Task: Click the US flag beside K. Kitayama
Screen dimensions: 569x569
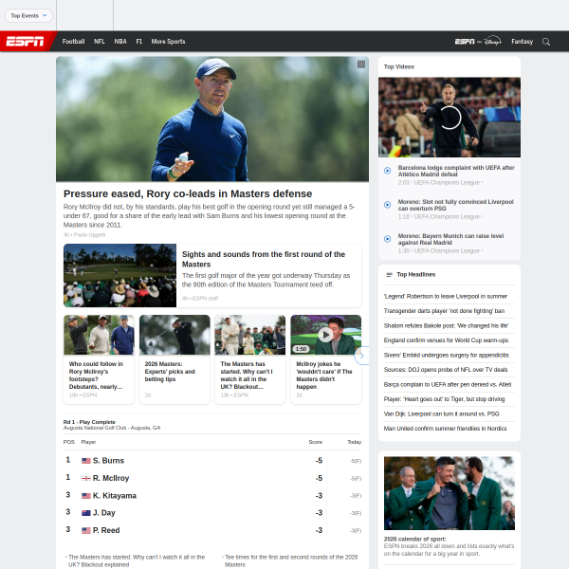Action: pyautogui.click(x=86, y=496)
